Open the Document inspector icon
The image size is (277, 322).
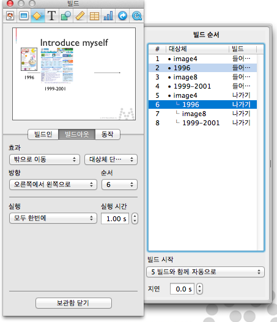tap(10, 16)
